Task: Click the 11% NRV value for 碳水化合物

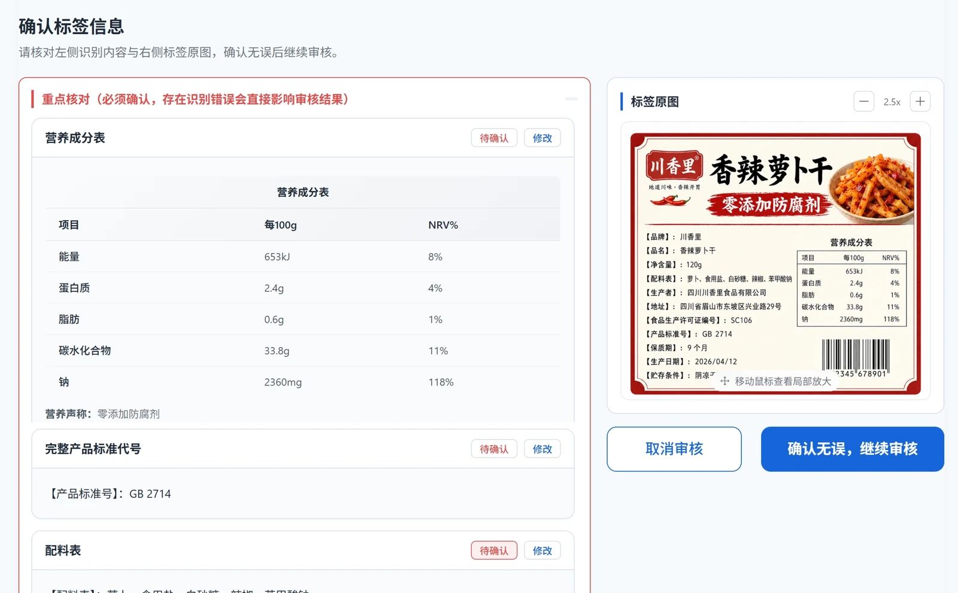Action: [438, 351]
